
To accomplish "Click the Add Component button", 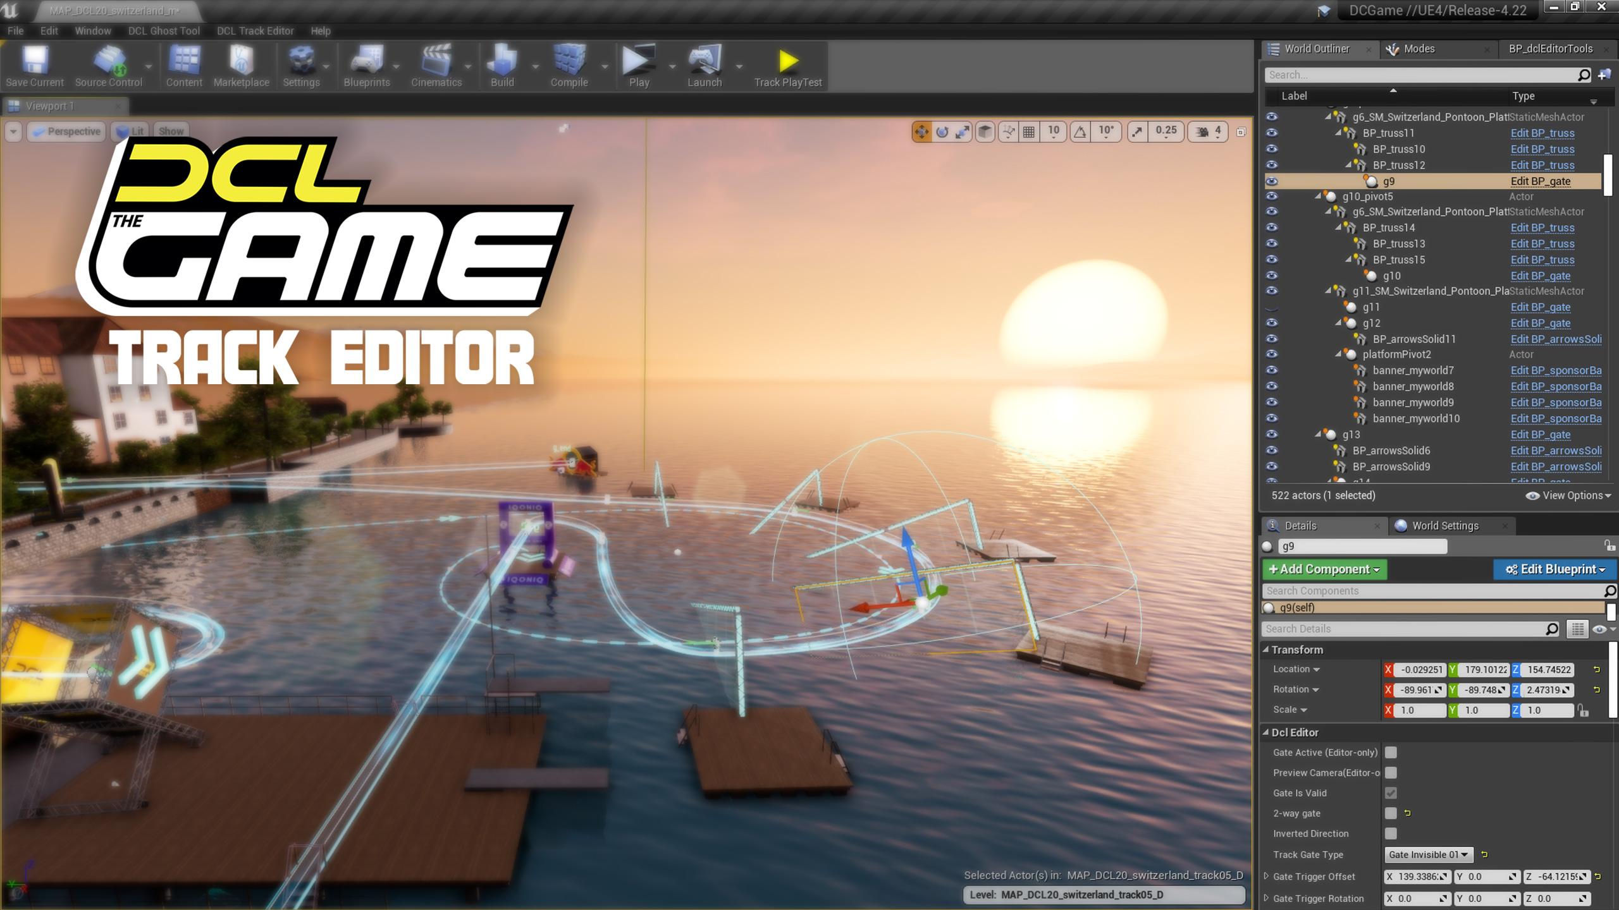I will (1324, 569).
